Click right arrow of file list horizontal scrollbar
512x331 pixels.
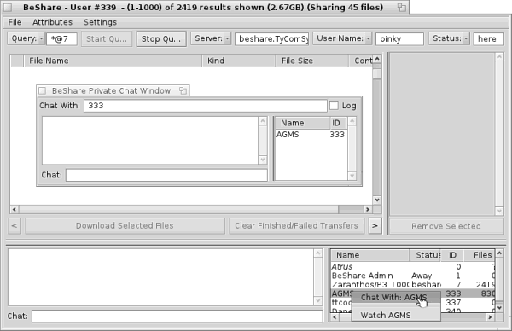pos(368,209)
